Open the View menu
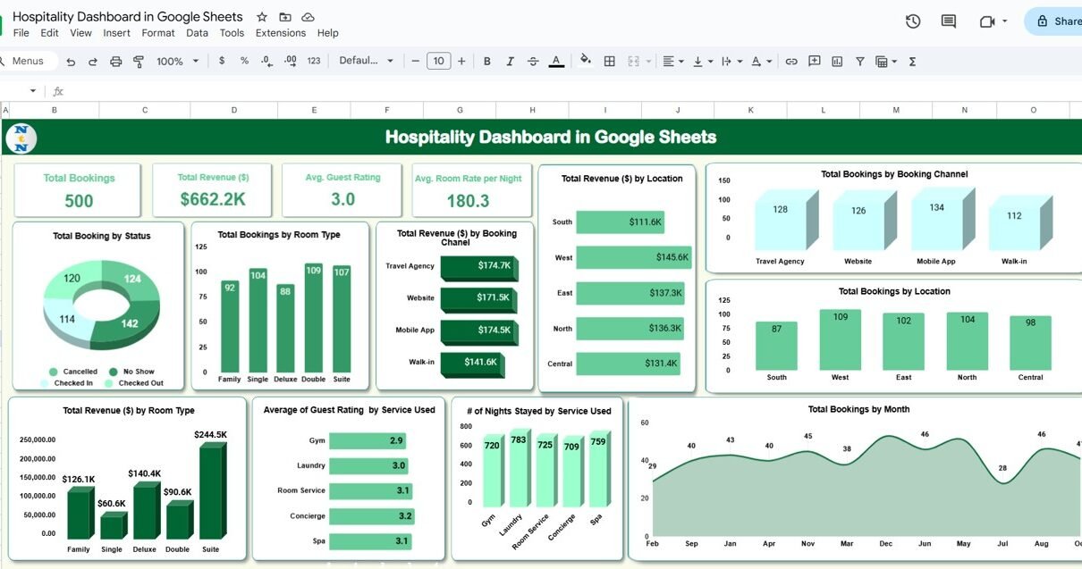Screen dimensions: 1082x569 tap(80, 33)
